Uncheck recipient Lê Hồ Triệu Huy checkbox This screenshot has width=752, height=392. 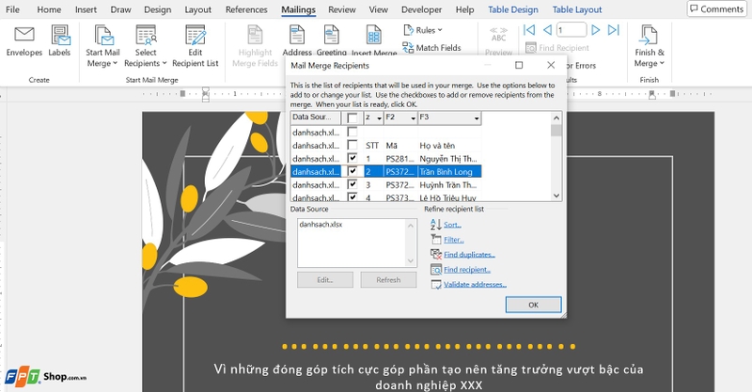pos(352,196)
